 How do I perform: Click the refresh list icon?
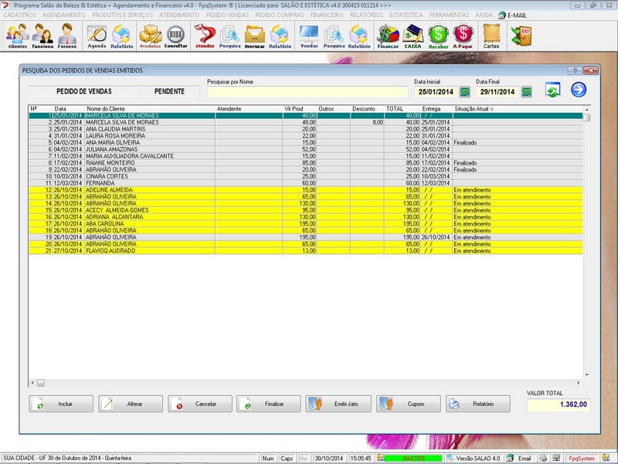click(x=552, y=90)
